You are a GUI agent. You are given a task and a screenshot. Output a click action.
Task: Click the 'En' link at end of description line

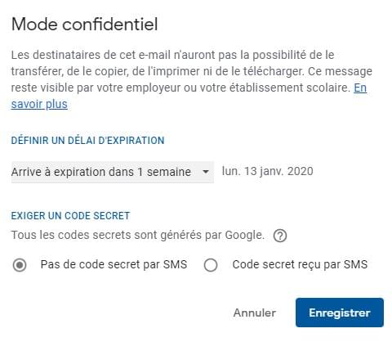pos(360,88)
